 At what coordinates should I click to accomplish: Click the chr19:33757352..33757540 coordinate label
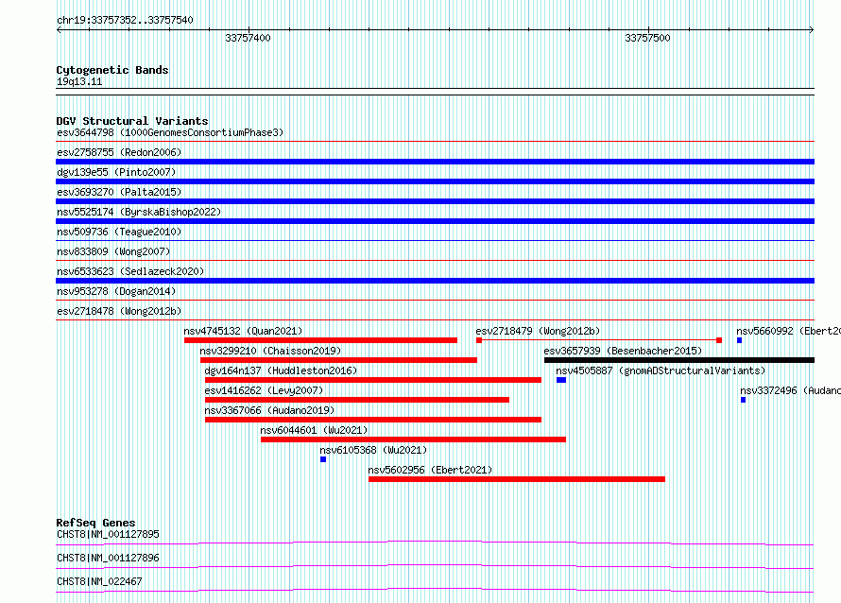(125, 20)
